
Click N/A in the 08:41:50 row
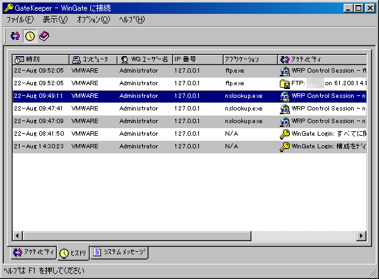tap(232, 134)
